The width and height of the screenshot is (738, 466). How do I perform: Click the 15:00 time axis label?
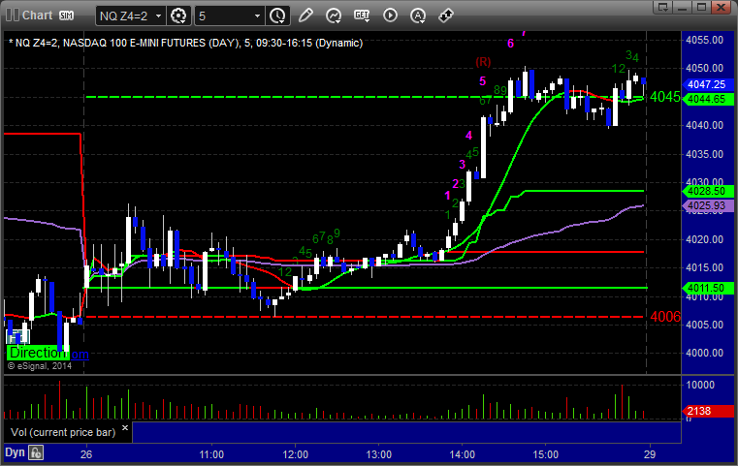coord(545,454)
